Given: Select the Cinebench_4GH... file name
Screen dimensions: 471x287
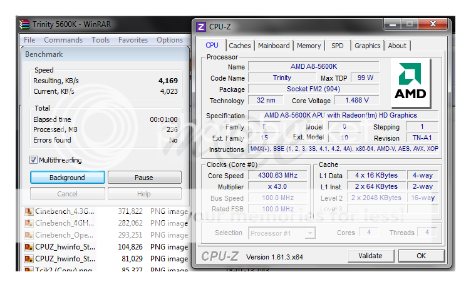Looking at the screenshot, I should (65, 223).
